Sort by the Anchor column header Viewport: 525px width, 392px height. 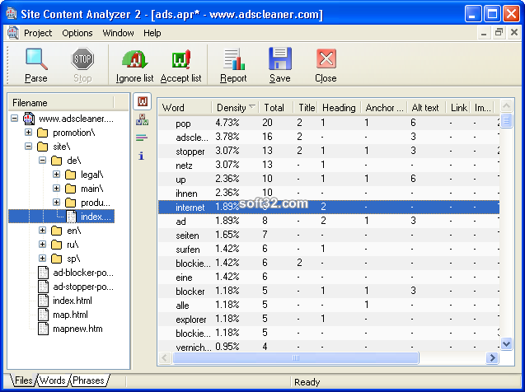(x=384, y=108)
